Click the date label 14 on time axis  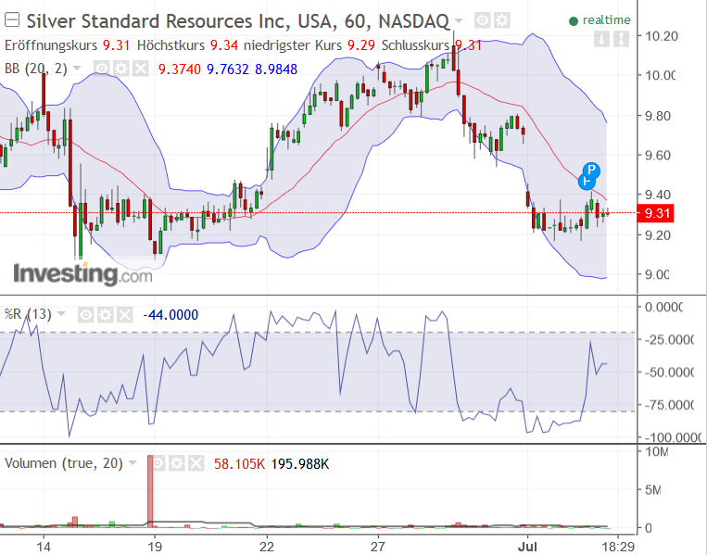(44, 547)
